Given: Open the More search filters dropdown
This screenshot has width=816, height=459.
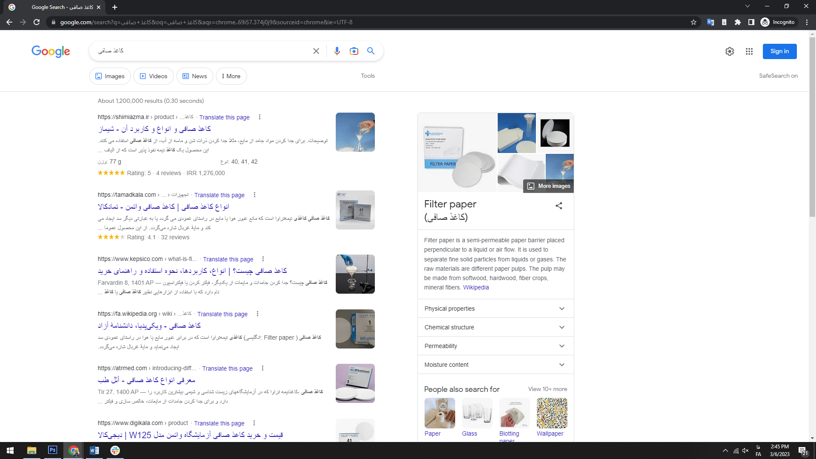Looking at the screenshot, I should coord(231,76).
